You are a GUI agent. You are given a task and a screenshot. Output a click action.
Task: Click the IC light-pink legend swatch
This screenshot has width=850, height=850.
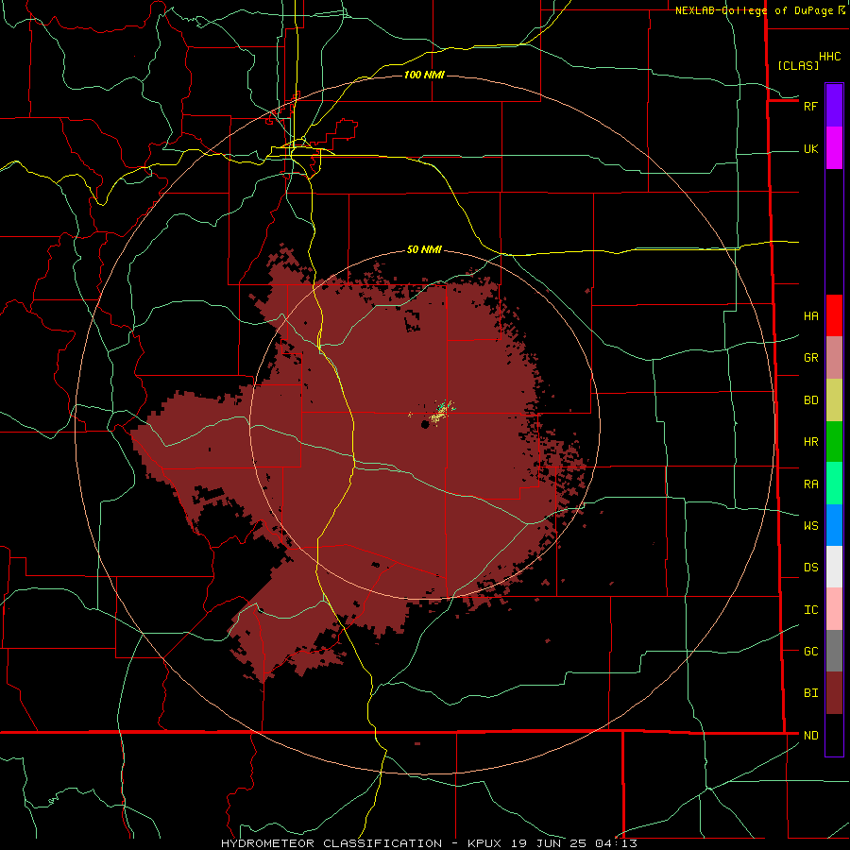(834, 609)
